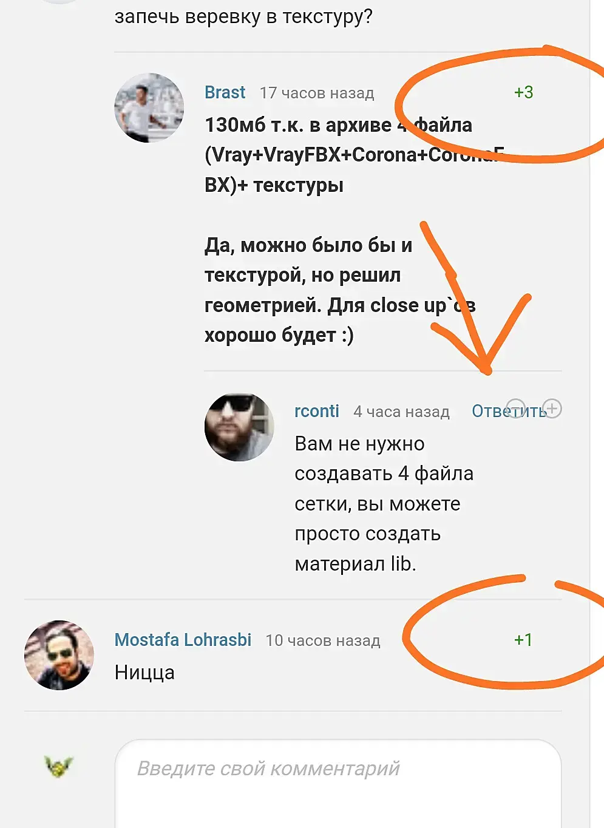Open the Brast username link
This screenshot has height=828, width=604.
[225, 92]
